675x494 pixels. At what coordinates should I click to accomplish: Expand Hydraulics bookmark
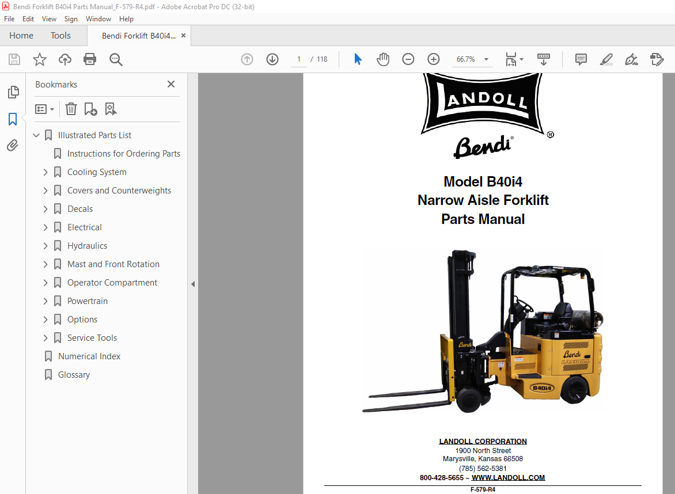point(45,246)
